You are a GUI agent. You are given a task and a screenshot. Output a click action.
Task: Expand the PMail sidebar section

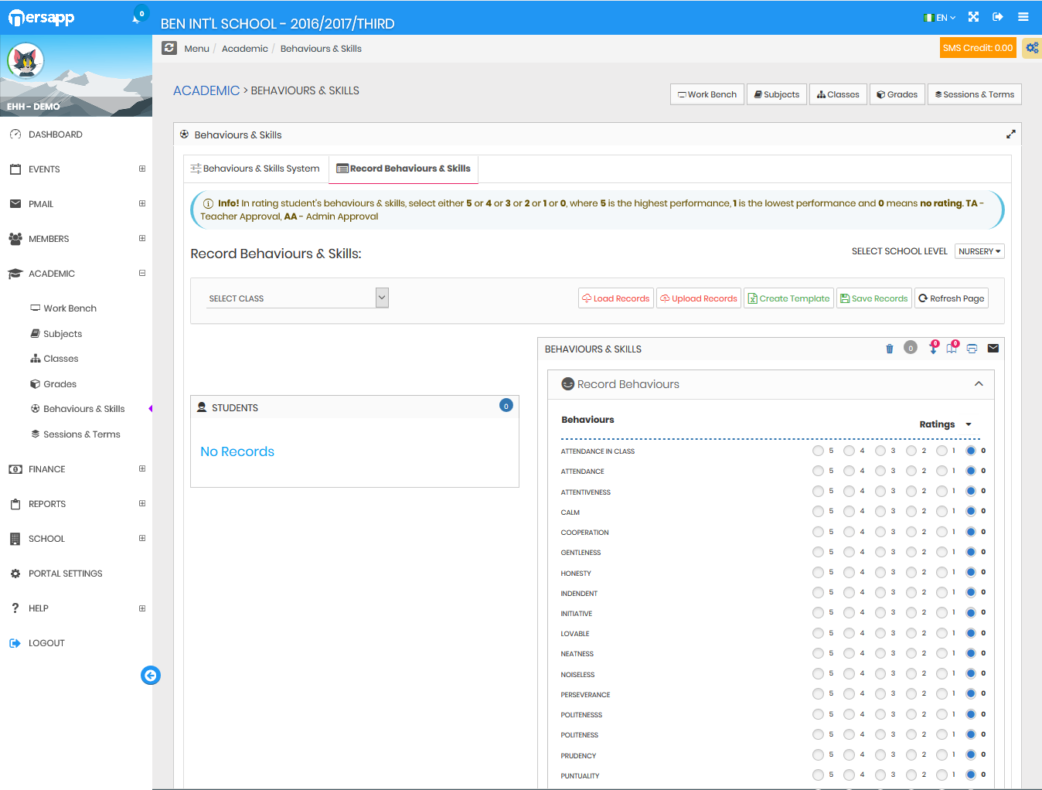pos(142,203)
